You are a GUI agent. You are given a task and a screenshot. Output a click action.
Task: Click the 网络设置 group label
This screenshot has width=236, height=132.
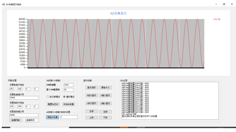pyautogui.click(x=12, y=81)
